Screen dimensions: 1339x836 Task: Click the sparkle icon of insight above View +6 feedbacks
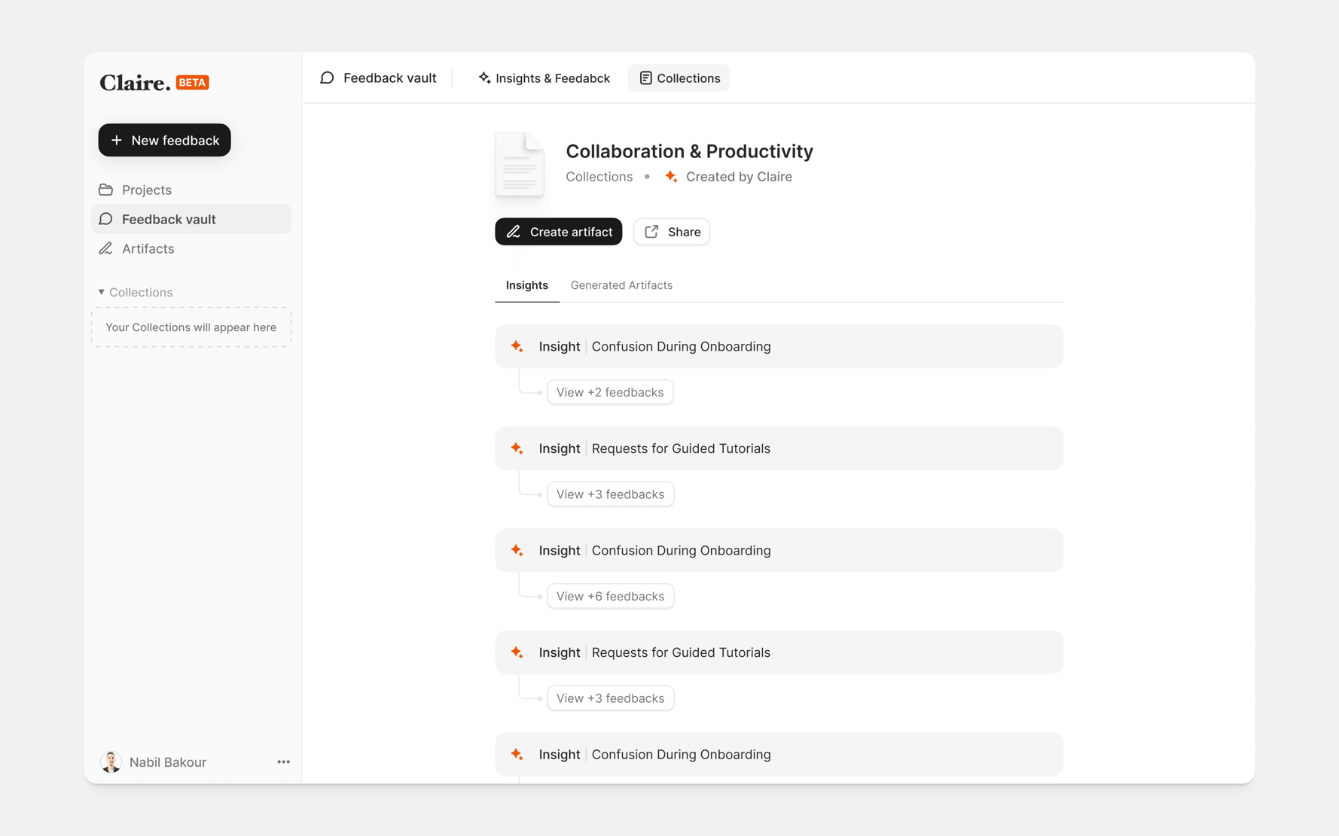[517, 551]
